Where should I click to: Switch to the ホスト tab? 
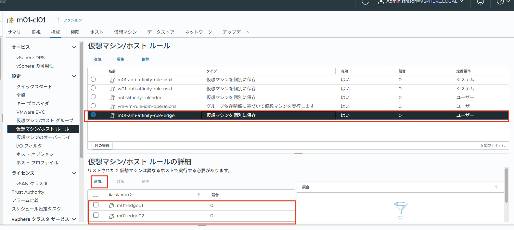pos(97,32)
